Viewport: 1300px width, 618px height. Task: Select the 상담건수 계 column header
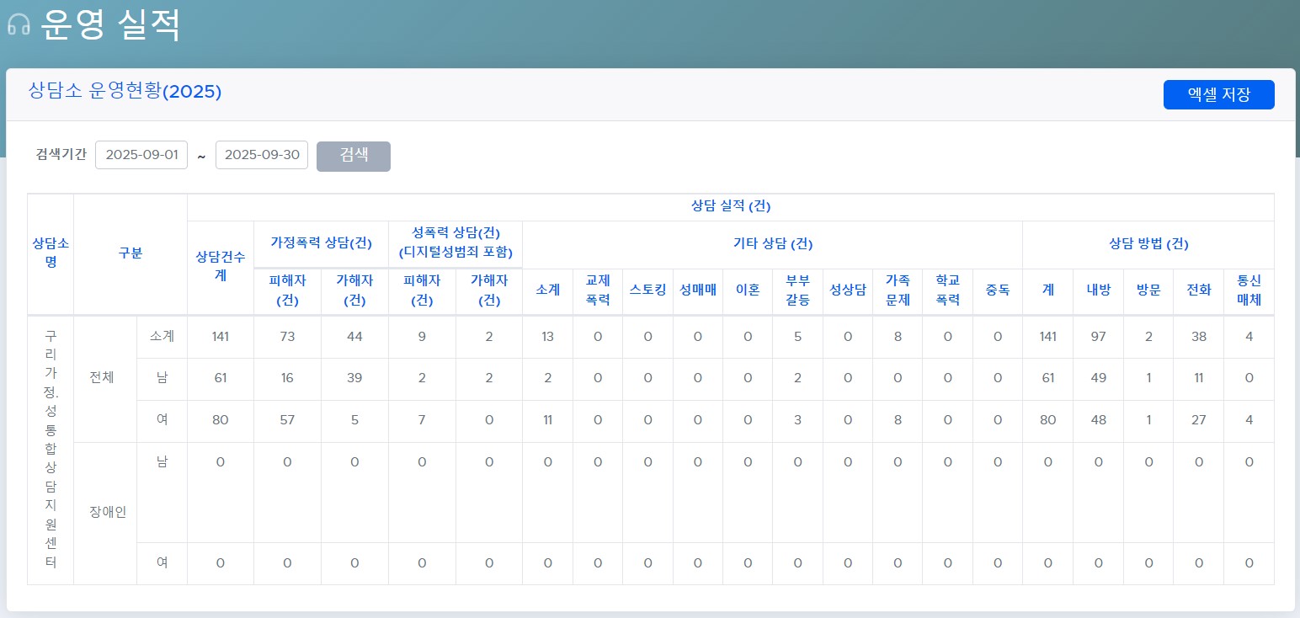coord(220,268)
